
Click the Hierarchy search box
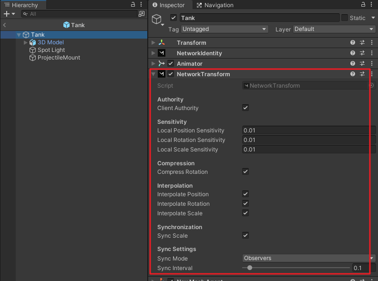79,14
